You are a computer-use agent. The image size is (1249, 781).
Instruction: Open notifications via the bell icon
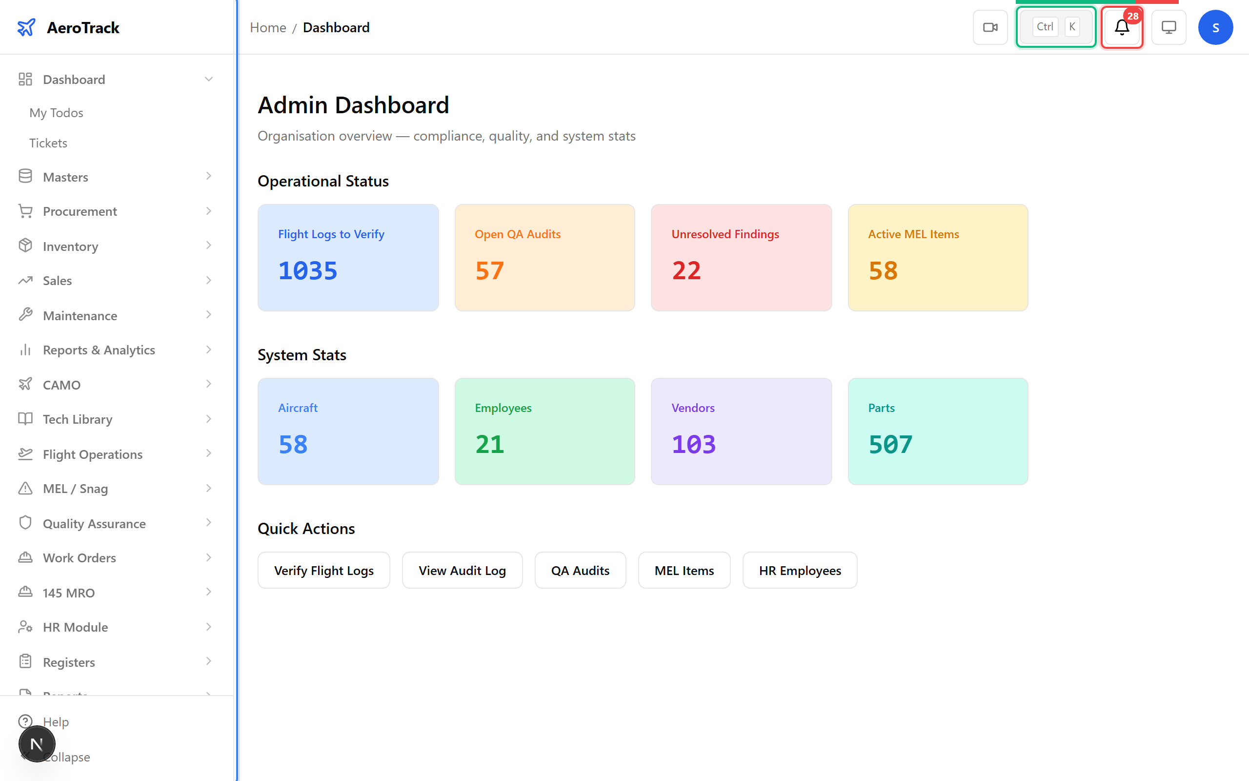(x=1121, y=28)
